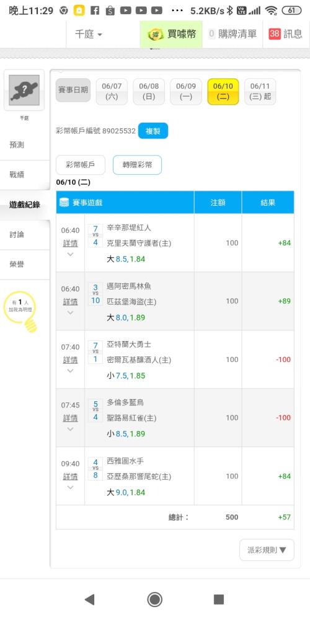Open the 購牌清單 list counter
This screenshot has width=310, height=620.
pos(211,34)
